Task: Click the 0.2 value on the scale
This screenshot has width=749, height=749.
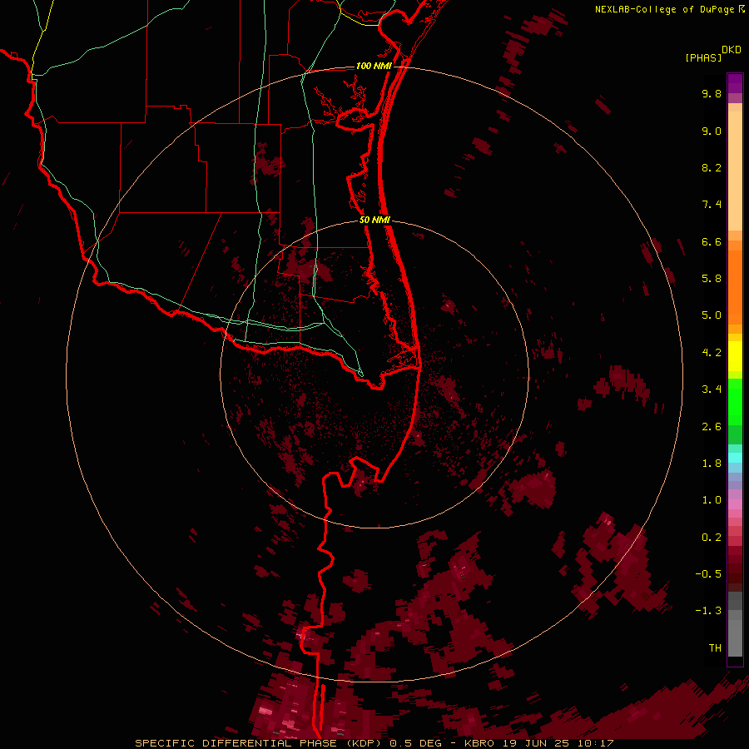Action: [712, 538]
